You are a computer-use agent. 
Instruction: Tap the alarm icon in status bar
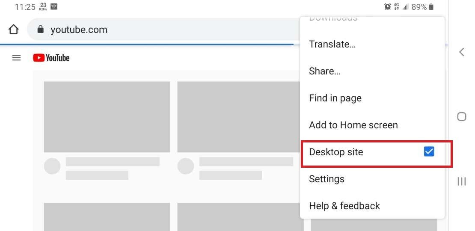387,7
